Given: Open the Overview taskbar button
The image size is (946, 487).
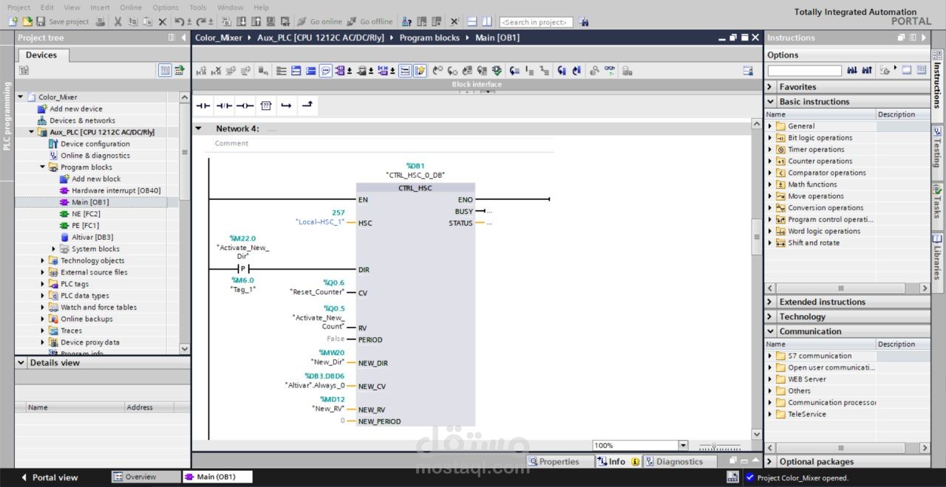Looking at the screenshot, I should [x=146, y=477].
